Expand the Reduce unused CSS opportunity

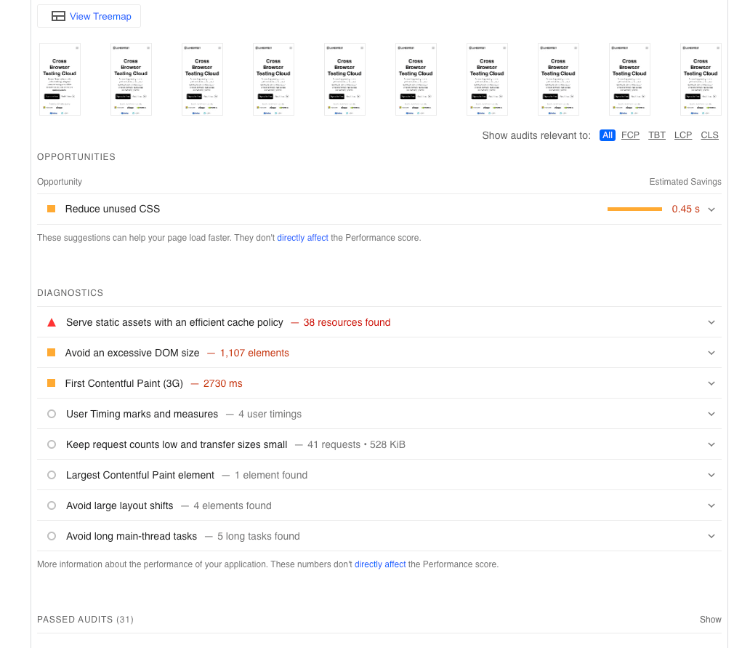pos(711,209)
